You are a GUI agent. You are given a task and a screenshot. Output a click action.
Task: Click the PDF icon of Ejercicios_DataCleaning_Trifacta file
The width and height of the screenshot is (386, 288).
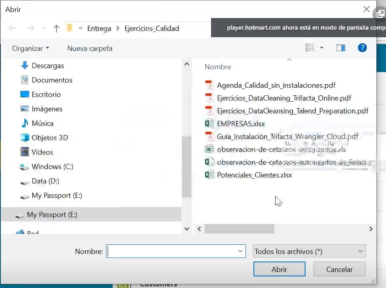tap(209, 98)
